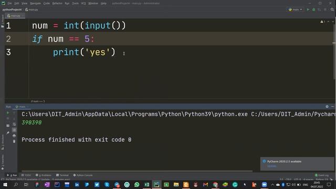
Task: Open the Run tool window bottom tab
Action: [x=12, y=175]
